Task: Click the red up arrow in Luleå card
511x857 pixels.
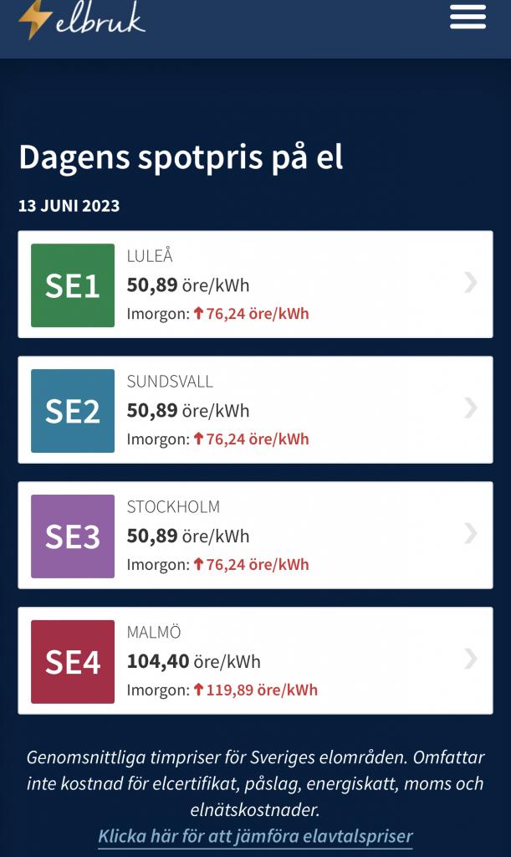Action: tap(199, 313)
